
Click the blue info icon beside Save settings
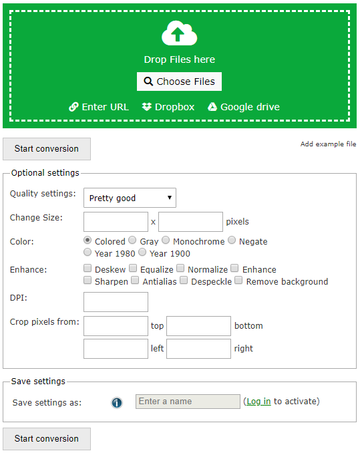[117, 402]
